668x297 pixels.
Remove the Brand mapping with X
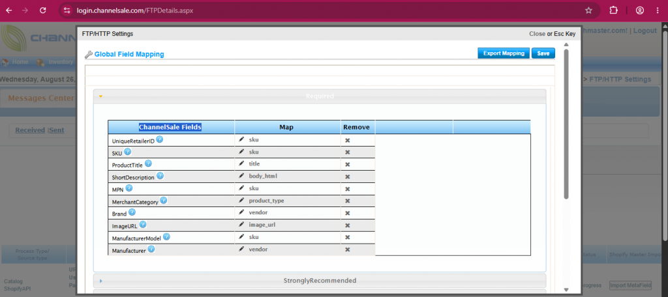(x=347, y=213)
